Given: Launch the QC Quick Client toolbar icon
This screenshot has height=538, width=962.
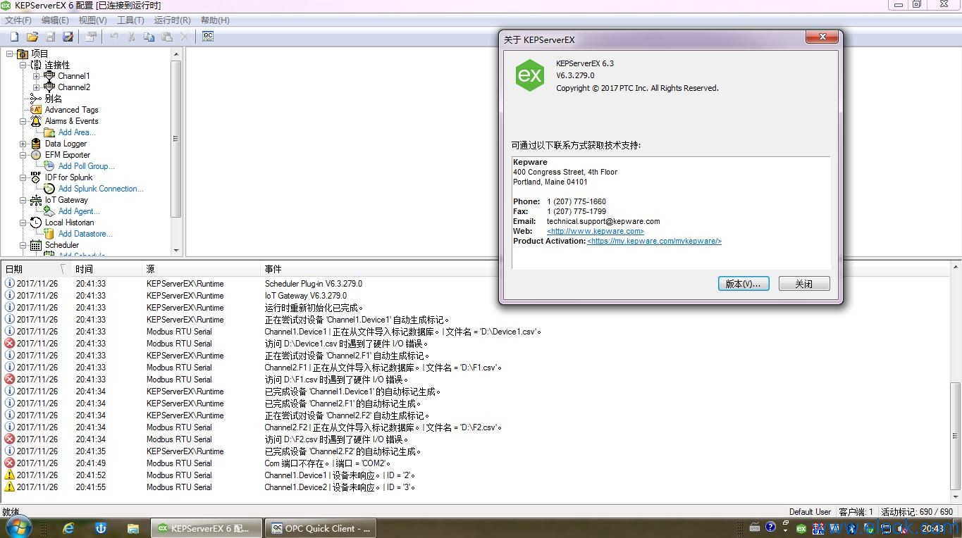Looking at the screenshot, I should tap(208, 37).
